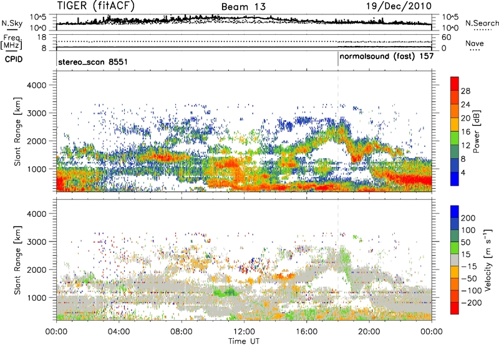Click the '18' frequency axis tick
The height and width of the screenshot is (345, 499).
[x=42, y=37]
